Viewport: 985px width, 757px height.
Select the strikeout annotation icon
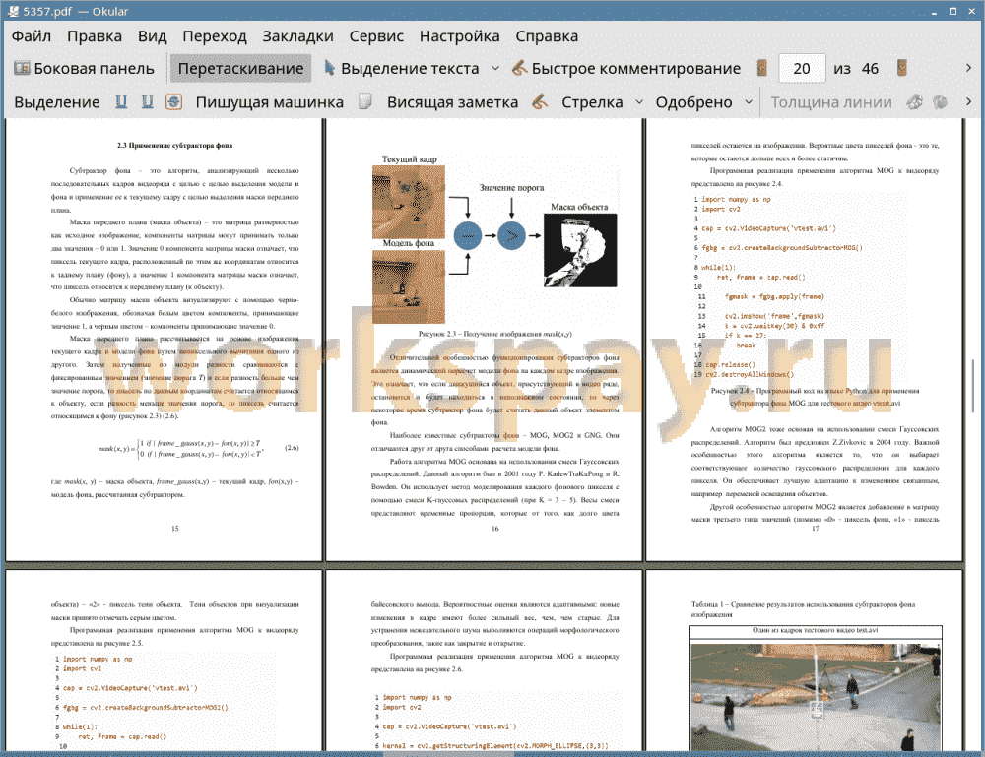(x=173, y=102)
